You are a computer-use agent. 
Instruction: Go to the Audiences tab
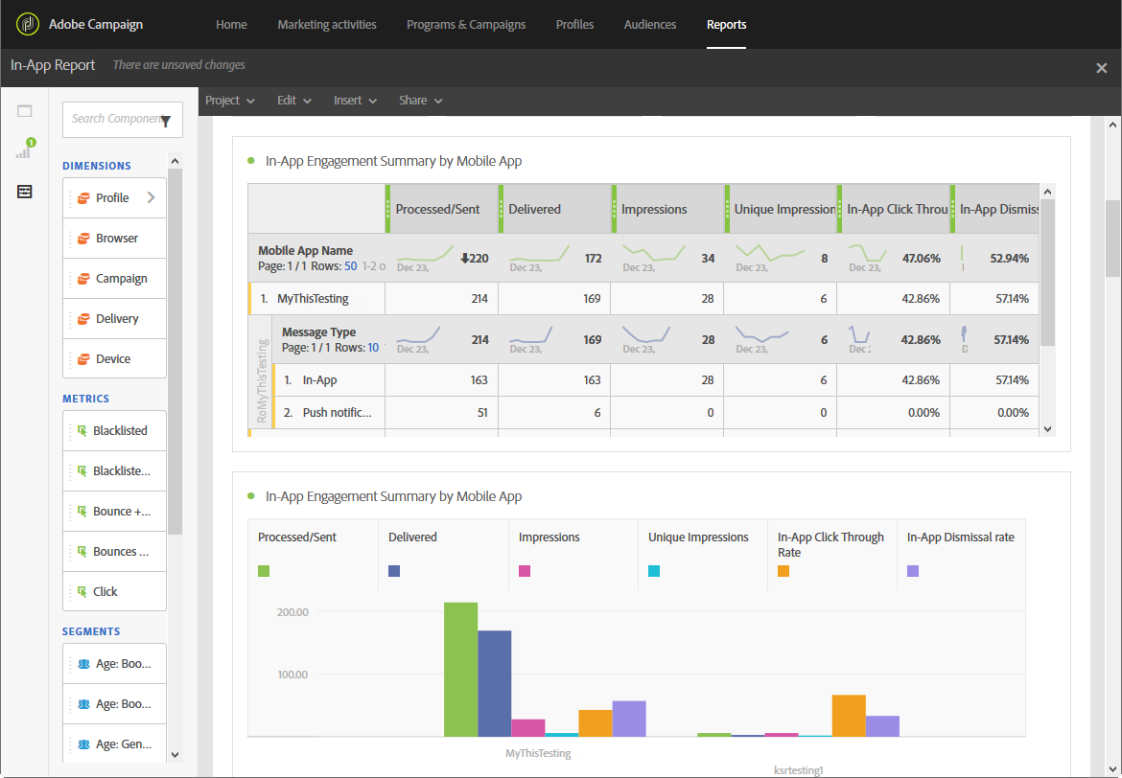650,24
